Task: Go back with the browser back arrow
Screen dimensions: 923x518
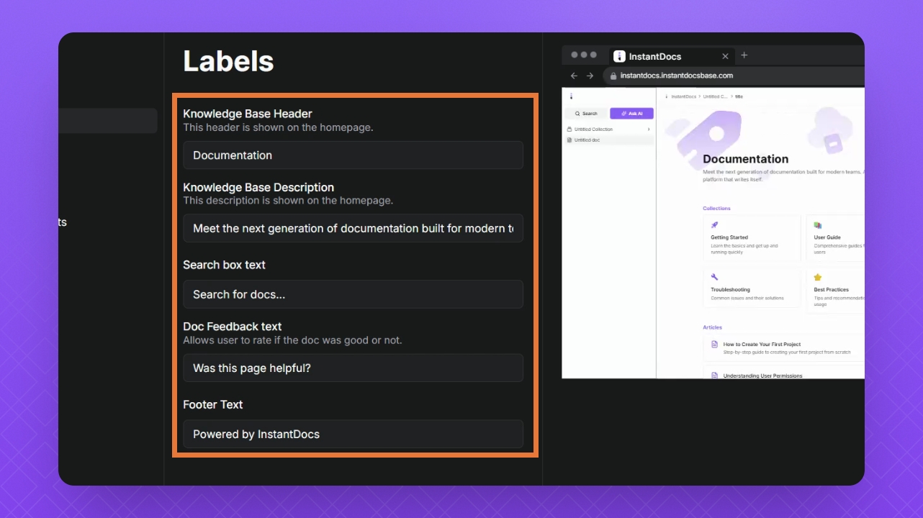Action: coord(574,76)
